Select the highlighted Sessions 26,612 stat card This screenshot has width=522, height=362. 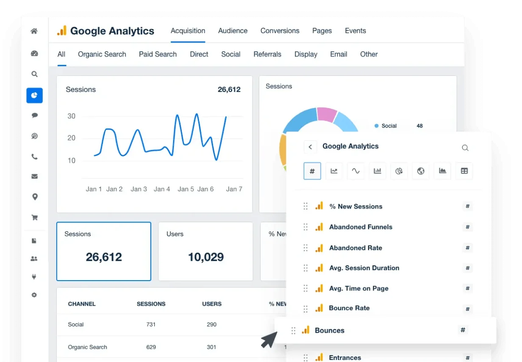(103, 251)
